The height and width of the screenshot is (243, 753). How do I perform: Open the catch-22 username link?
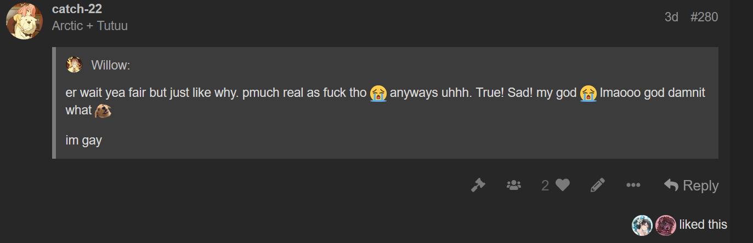tap(77, 9)
